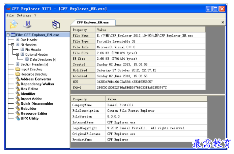Select the CompanyName value Daniel Pistelli
Image resolution: width=234 pixels, height=154 pixels.
click(120, 105)
